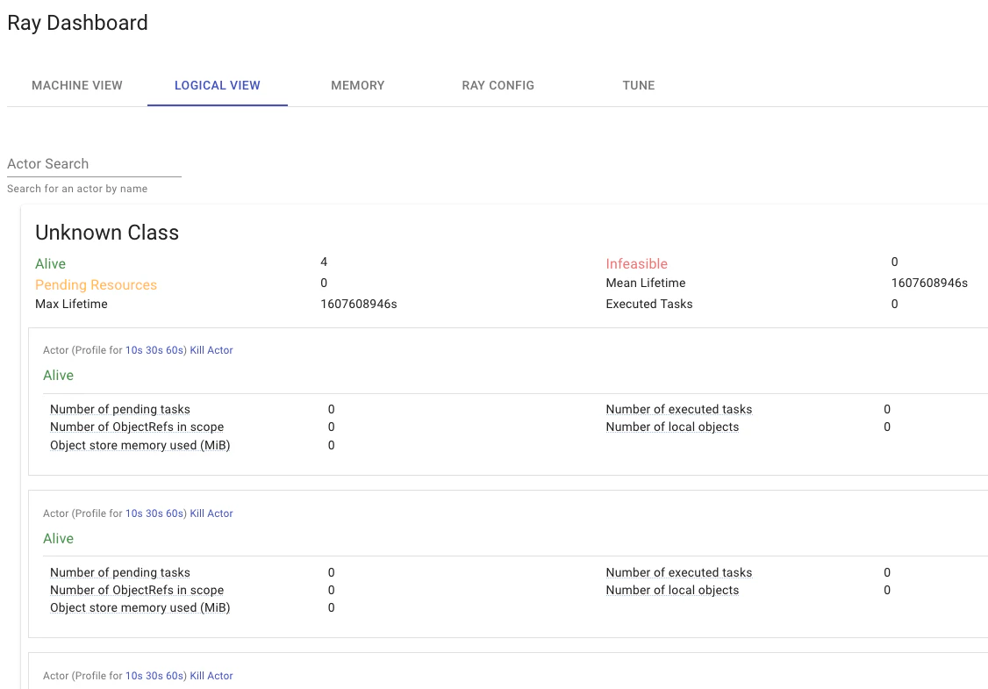Kill the second actor
Screen dimensions: 988x689
(x=211, y=513)
